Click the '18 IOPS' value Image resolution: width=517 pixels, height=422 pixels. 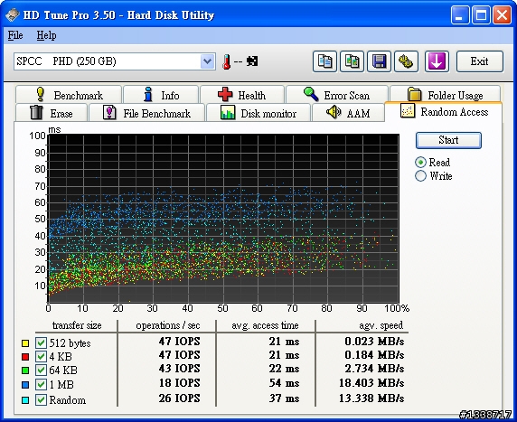tap(179, 383)
